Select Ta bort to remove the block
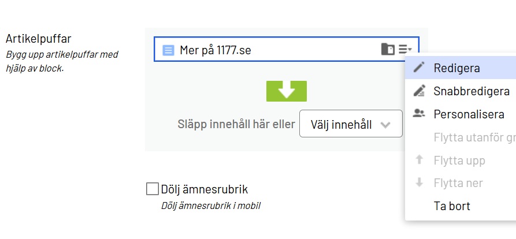 click(x=452, y=206)
